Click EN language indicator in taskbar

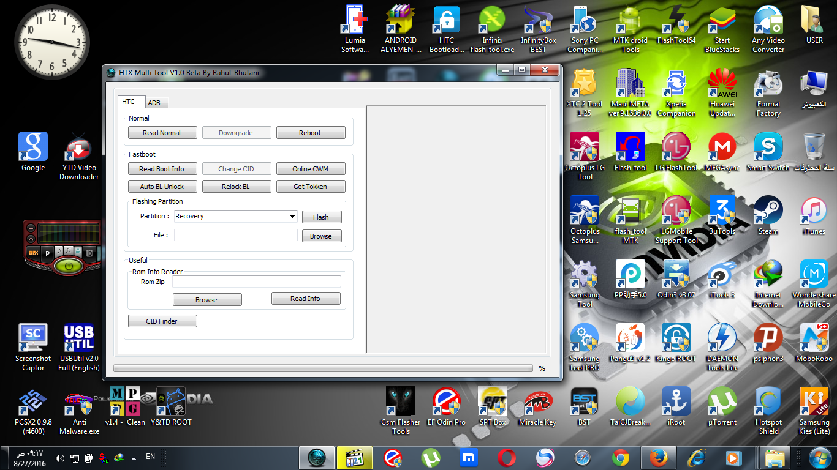tap(150, 457)
